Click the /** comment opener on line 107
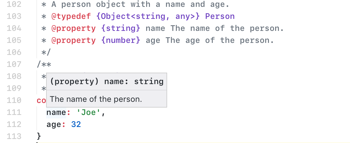 pos(44,64)
